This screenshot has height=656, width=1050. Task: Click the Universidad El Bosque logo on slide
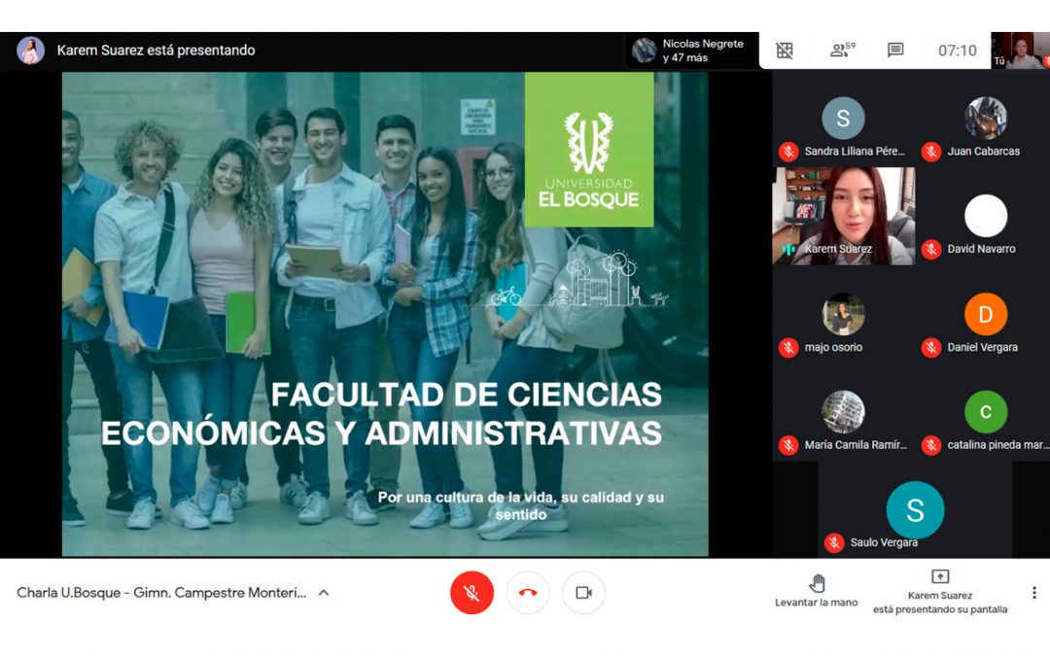[589, 150]
